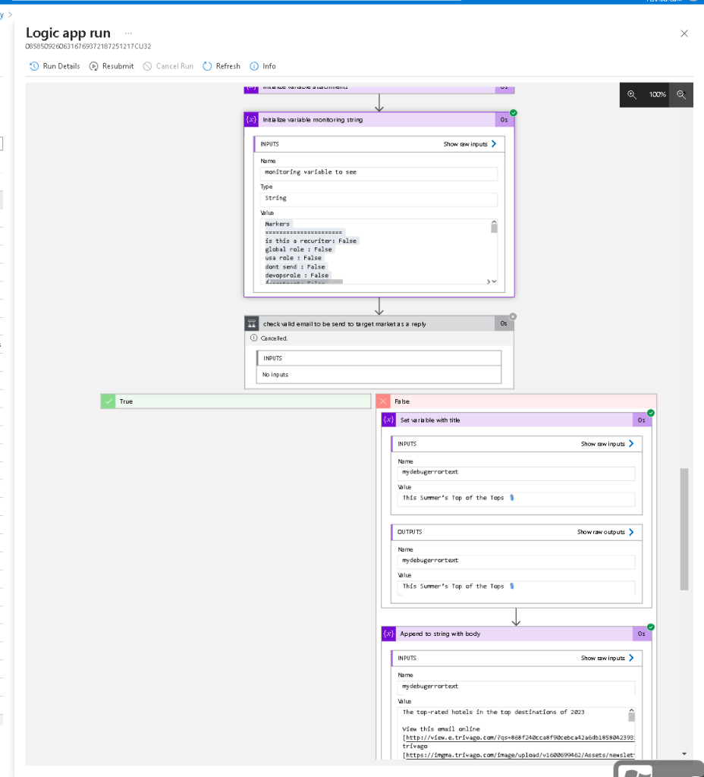Viewport: 704px width, 777px height.
Task: Click the canvas vertical scrollbar thumb
Action: (684, 529)
